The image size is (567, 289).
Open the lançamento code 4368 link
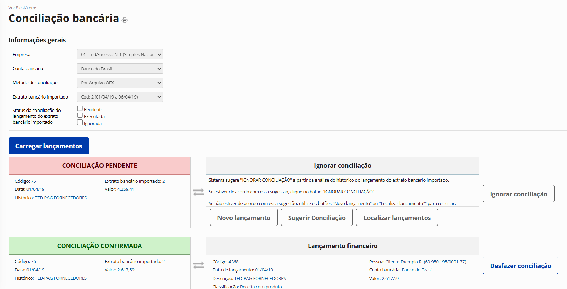point(234,262)
